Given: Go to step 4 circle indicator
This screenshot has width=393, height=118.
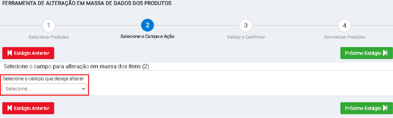Looking at the screenshot, I should click(344, 25).
